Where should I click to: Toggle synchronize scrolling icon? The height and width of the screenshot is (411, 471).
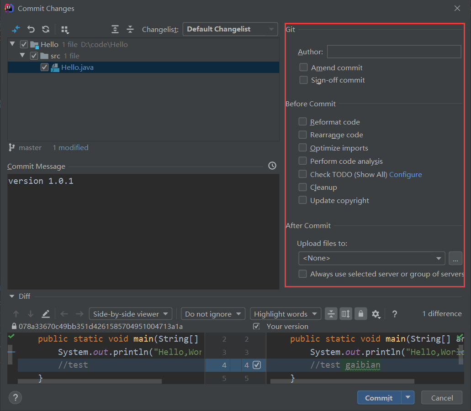point(346,314)
